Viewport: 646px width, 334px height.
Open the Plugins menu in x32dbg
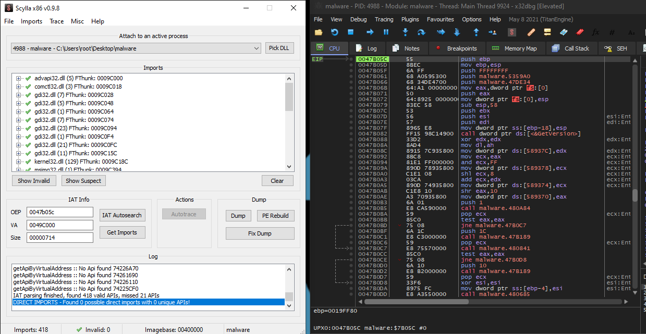click(x=410, y=19)
